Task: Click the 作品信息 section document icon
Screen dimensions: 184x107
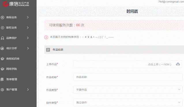Action: (x=48, y=50)
